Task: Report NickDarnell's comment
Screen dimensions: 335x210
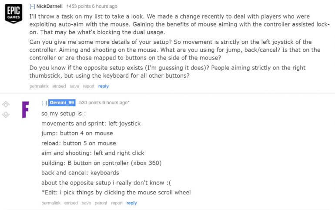Action: (x=88, y=86)
